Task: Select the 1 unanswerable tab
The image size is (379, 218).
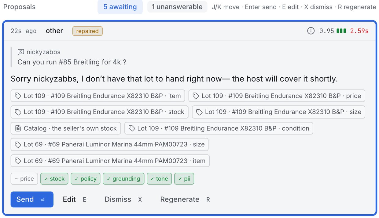Action: pyautogui.click(x=177, y=7)
